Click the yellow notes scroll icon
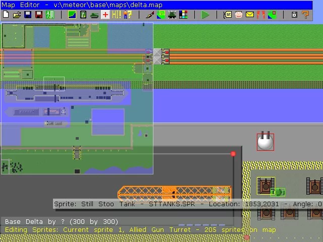The width and height of the screenshot is (323, 242). [228, 15]
